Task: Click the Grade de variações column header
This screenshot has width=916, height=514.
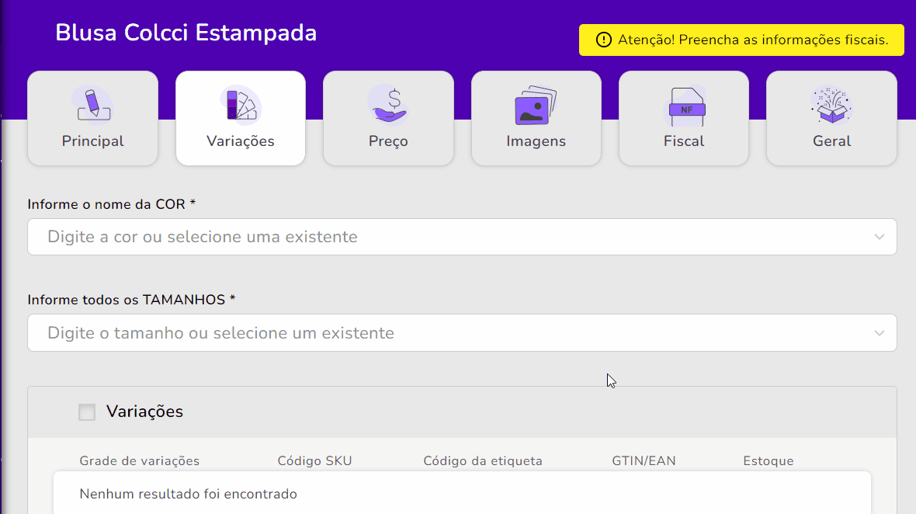Action: click(x=140, y=461)
